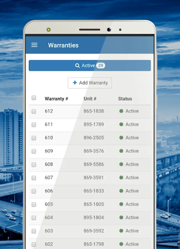The width and height of the screenshot is (180, 249).
Task: Click the green status dot for warranty 605
Action: [x=121, y=204]
